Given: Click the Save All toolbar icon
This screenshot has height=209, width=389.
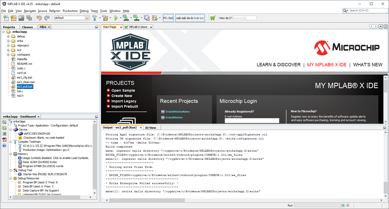Looking at the screenshot, I should point(29,18).
